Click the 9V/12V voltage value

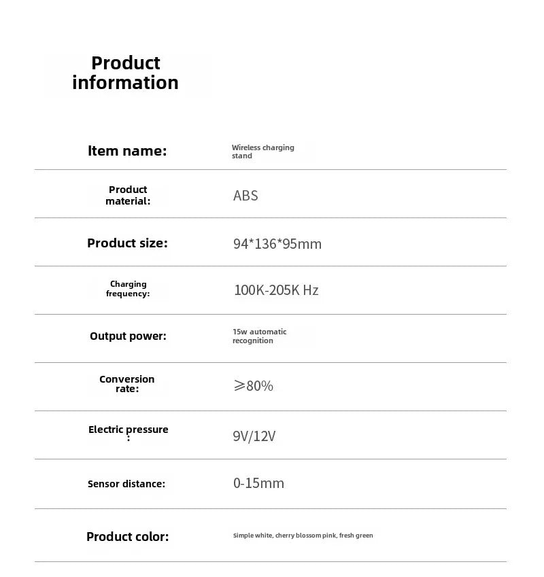pos(254,436)
